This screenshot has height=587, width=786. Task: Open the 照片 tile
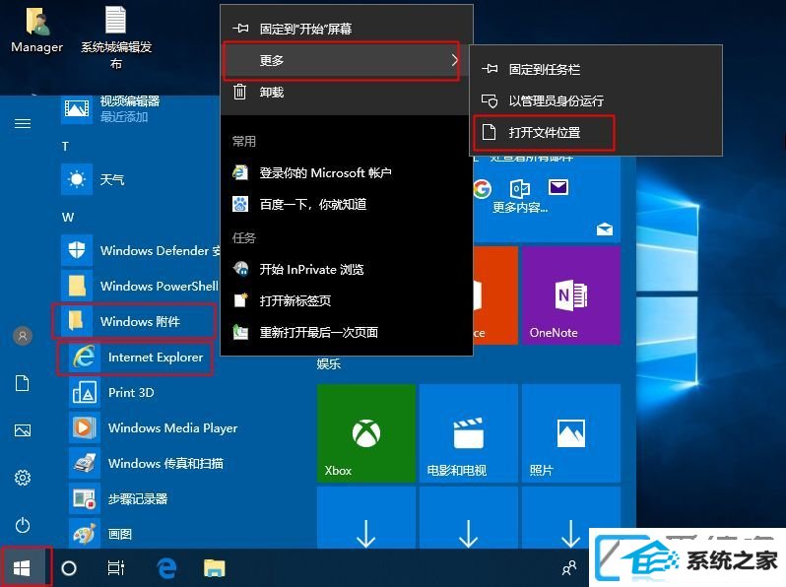pyautogui.click(x=571, y=433)
